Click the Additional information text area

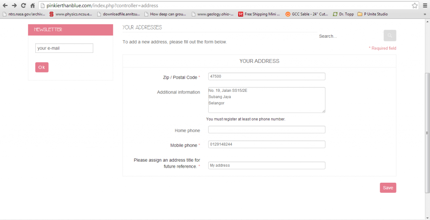tap(267, 100)
